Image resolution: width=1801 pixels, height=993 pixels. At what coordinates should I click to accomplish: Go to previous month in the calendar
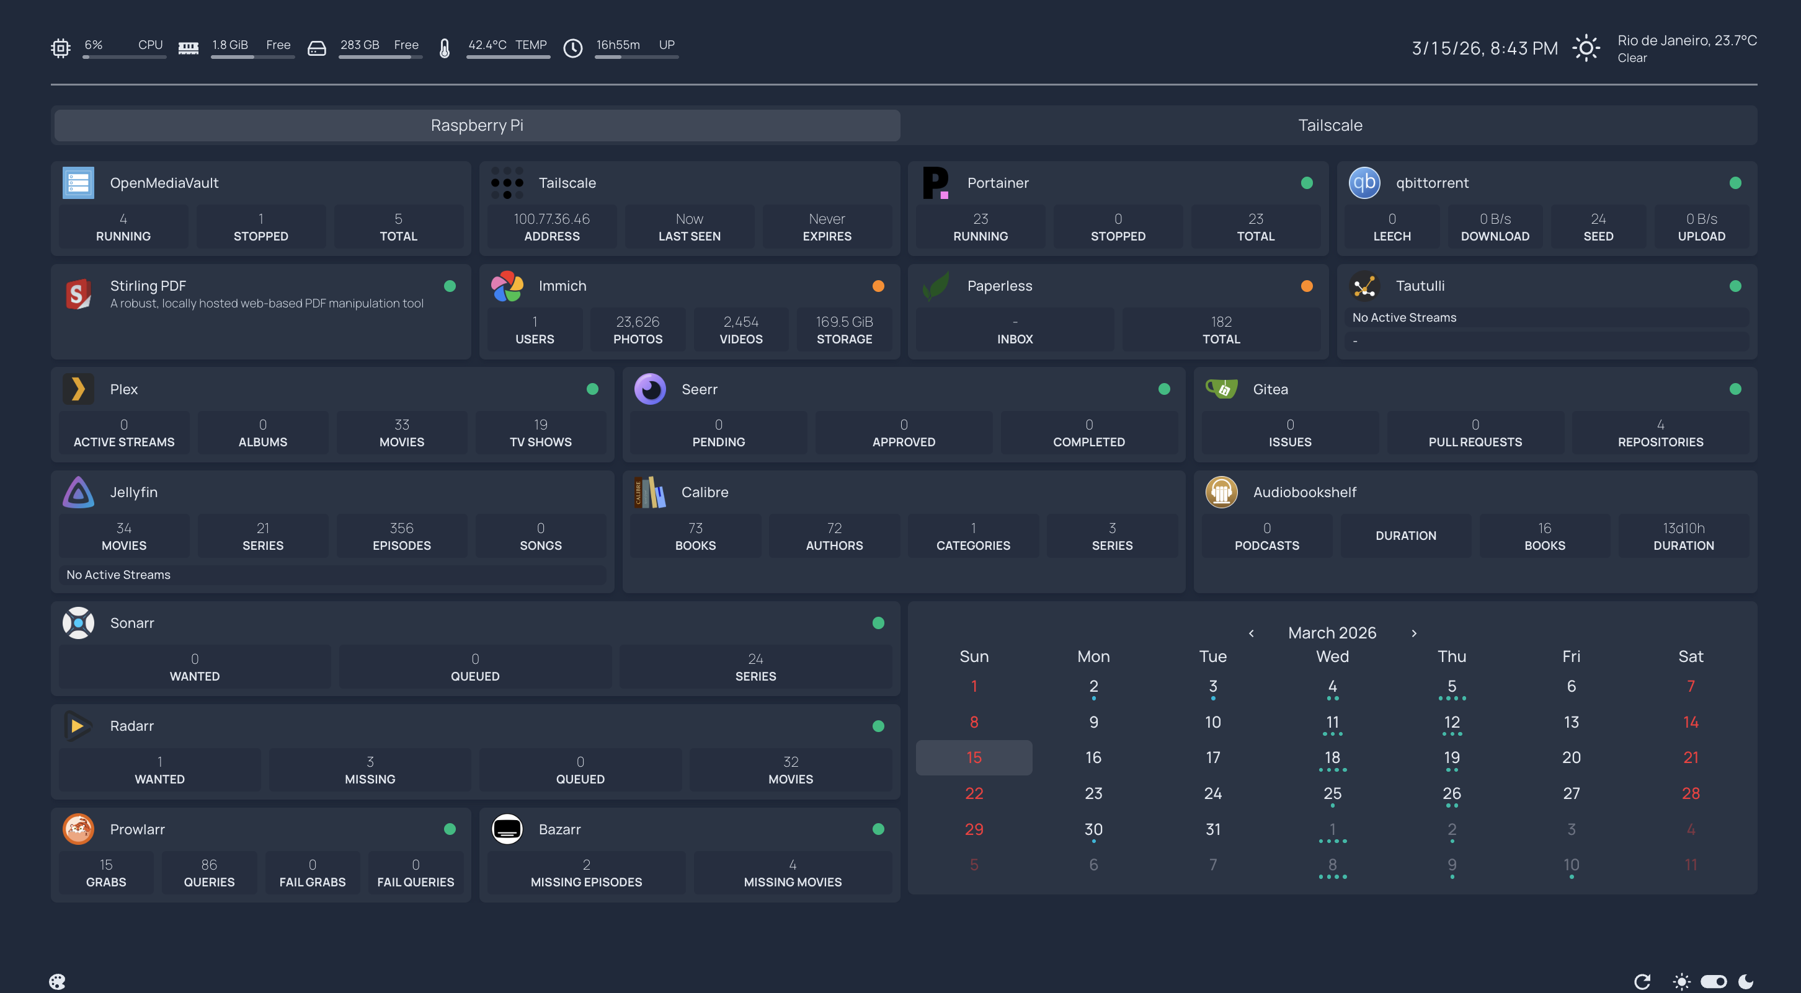point(1252,633)
